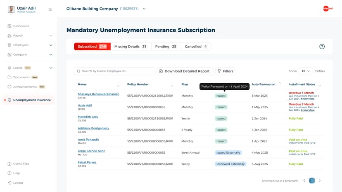
Task: Click the search by name input field
Action: 114,71
